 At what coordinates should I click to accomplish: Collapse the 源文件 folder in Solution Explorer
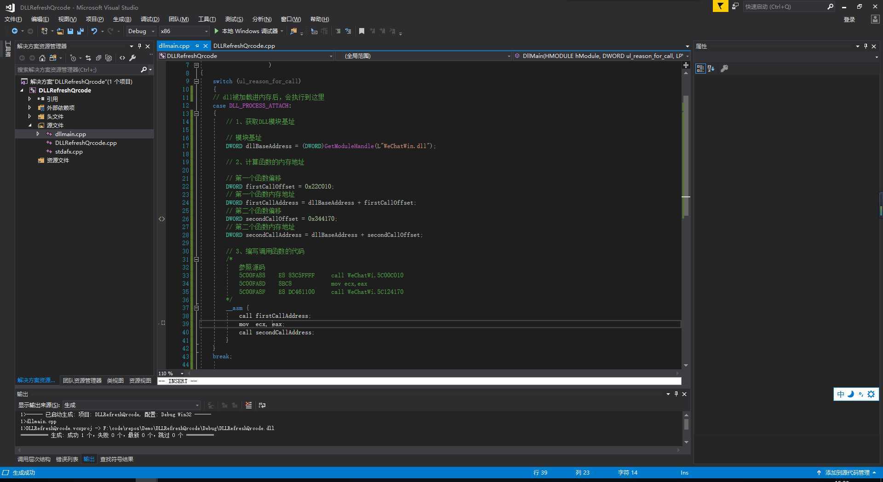pyautogui.click(x=29, y=125)
